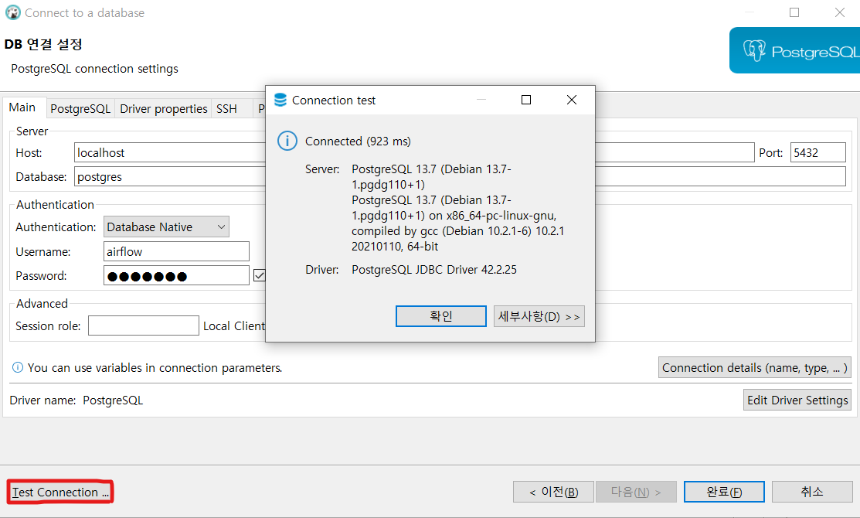
Task: Close the Connection test dialog
Action: (x=572, y=100)
